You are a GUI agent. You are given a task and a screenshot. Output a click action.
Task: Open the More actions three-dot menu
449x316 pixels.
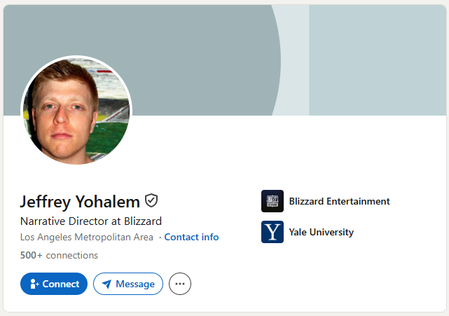[x=180, y=284]
